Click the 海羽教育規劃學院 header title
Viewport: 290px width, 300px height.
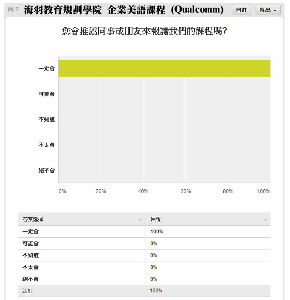pyautogui.click(x=62, y=10)
